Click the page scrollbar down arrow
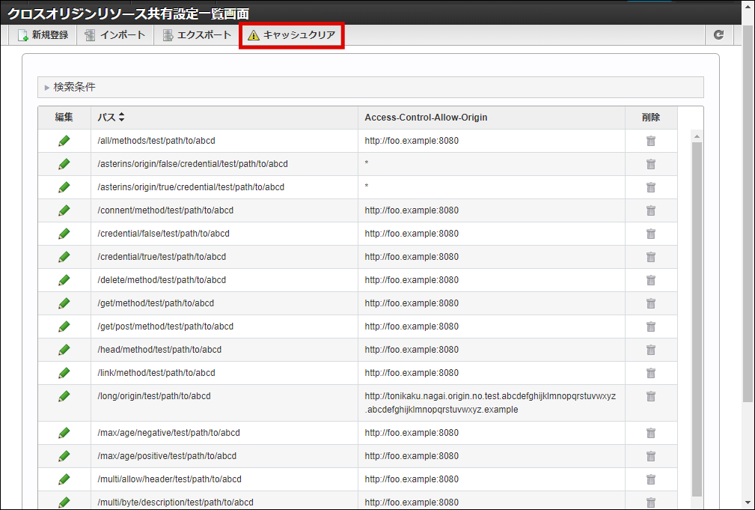Viewport: 755px width, 510px height. point(748,503)
